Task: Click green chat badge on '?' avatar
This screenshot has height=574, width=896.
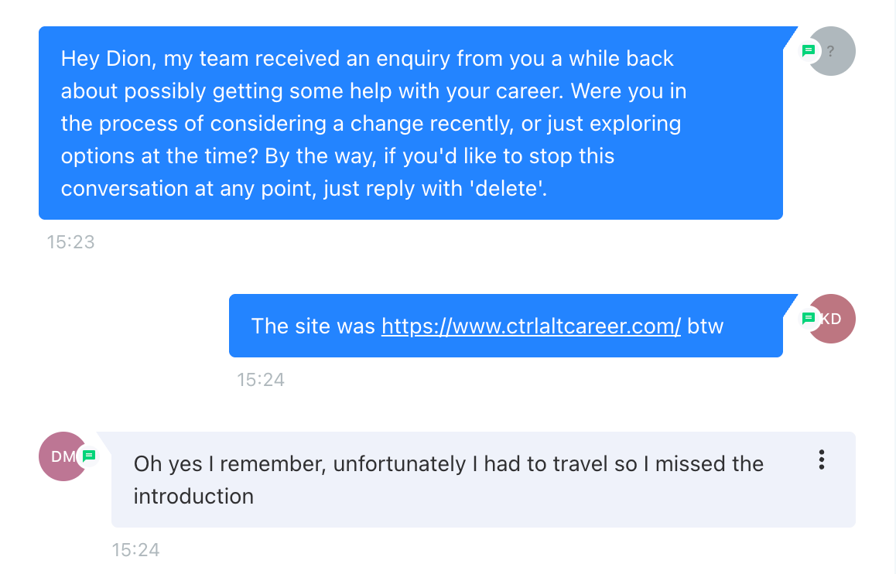Action: [809, 51]
